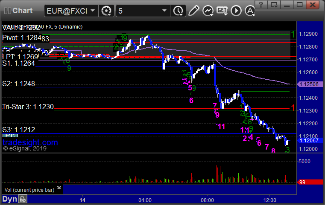This screenshot has width=325, height=205.
Task: Click the play replay button
Action: click(236, 11)
